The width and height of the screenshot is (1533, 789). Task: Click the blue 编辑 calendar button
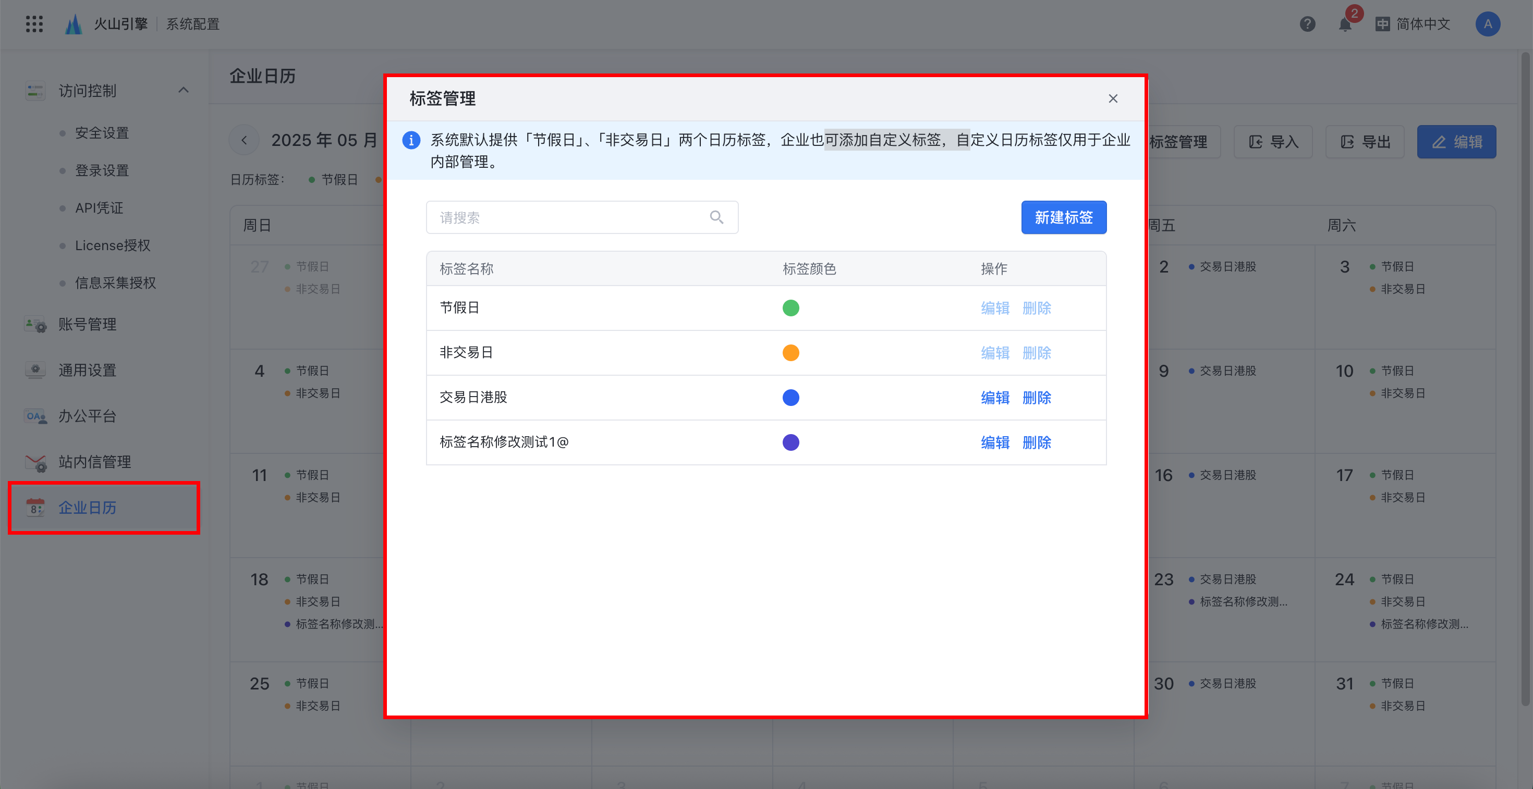click(1456, 142)
